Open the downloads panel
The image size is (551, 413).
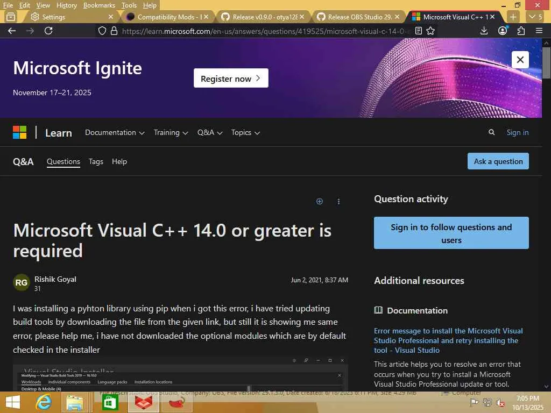(484, 31)
